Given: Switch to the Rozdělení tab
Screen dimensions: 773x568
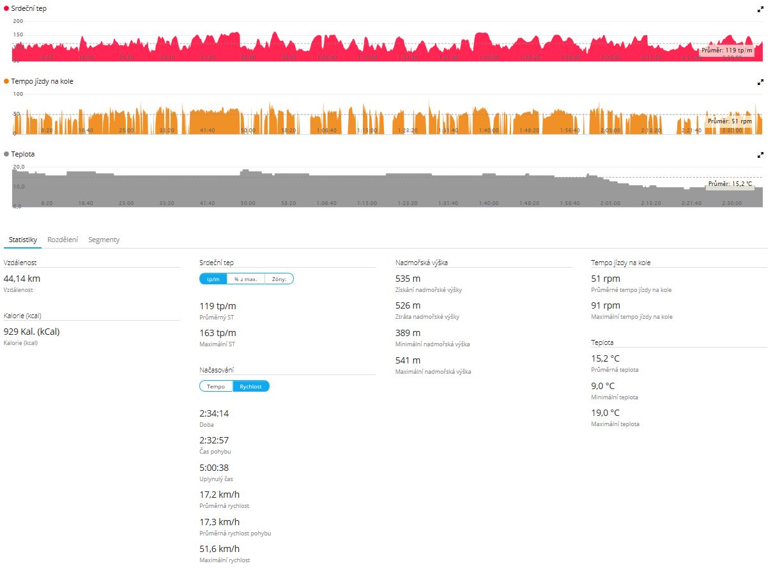Looking at the screenshot, I should pos(63,240).
